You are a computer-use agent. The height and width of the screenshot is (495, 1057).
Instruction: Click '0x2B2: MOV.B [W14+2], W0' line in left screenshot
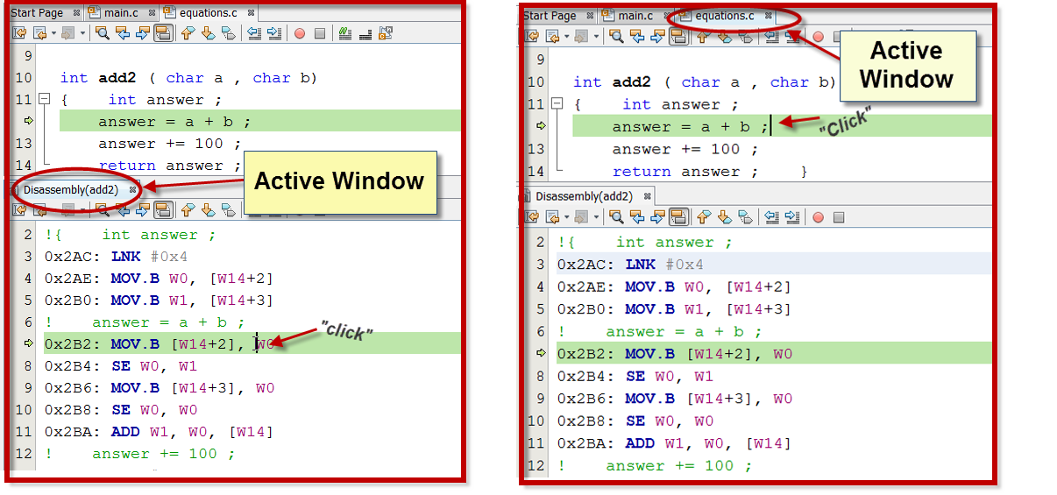(252, 343)
